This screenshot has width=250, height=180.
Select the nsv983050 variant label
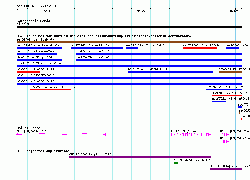[x=238, y=45]
